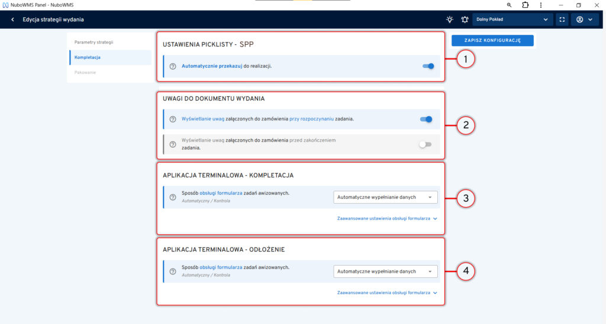Expand advanced form settings under Kompletacja
Image resolution: width=606 pixels, height=324 pixels.
[x=386, y=218]
